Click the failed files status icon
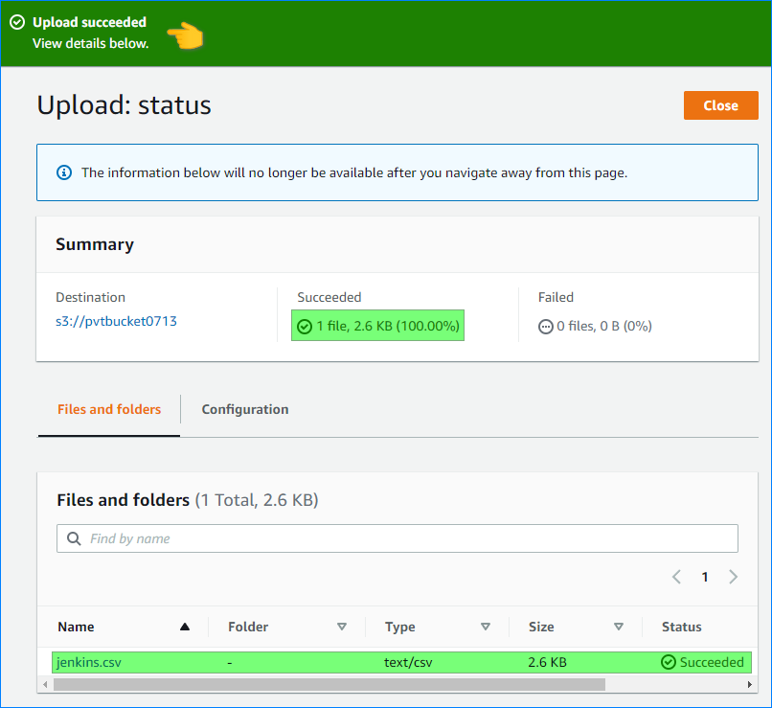Image resolution: width=772 pixels, height=708 pixels. (546, 327)
